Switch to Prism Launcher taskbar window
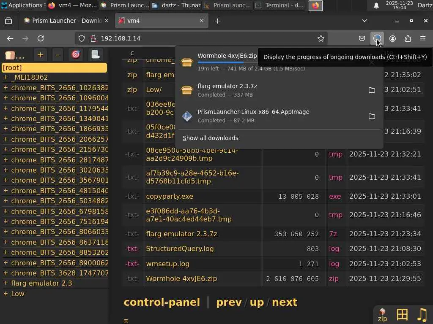This screenshot has height=324, width=433. pos(125,5)
